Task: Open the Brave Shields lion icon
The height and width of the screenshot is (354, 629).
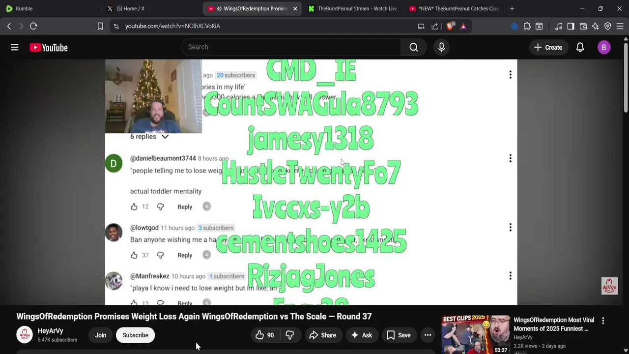Action: (450, 26)
